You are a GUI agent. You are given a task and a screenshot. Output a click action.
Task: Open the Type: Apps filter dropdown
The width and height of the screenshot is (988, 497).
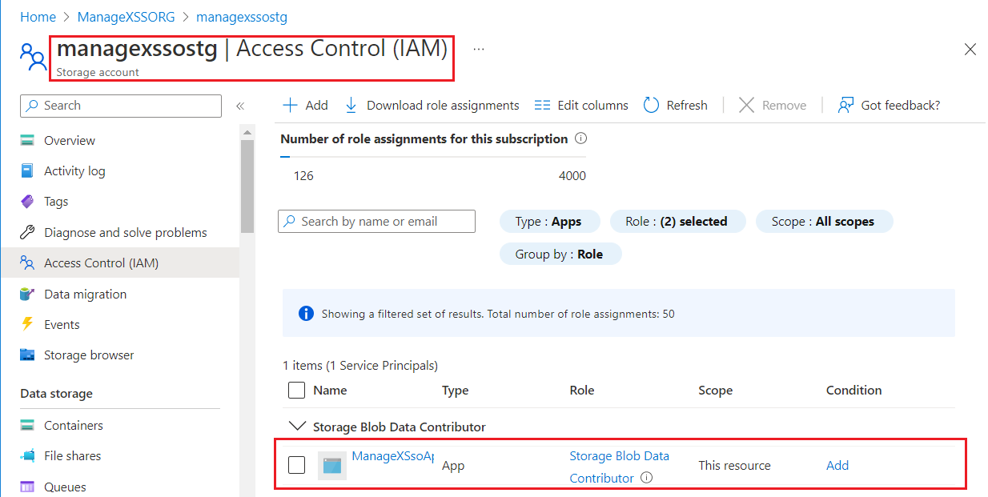pyautogui.click(x=550, y=221)
